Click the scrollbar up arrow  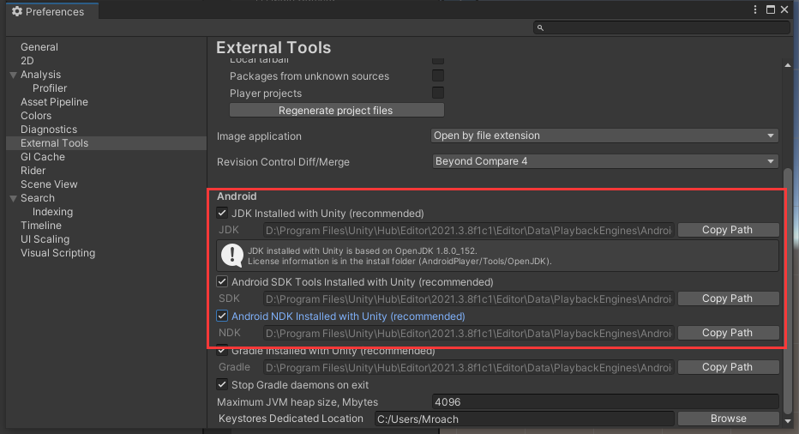click(788, 65)
